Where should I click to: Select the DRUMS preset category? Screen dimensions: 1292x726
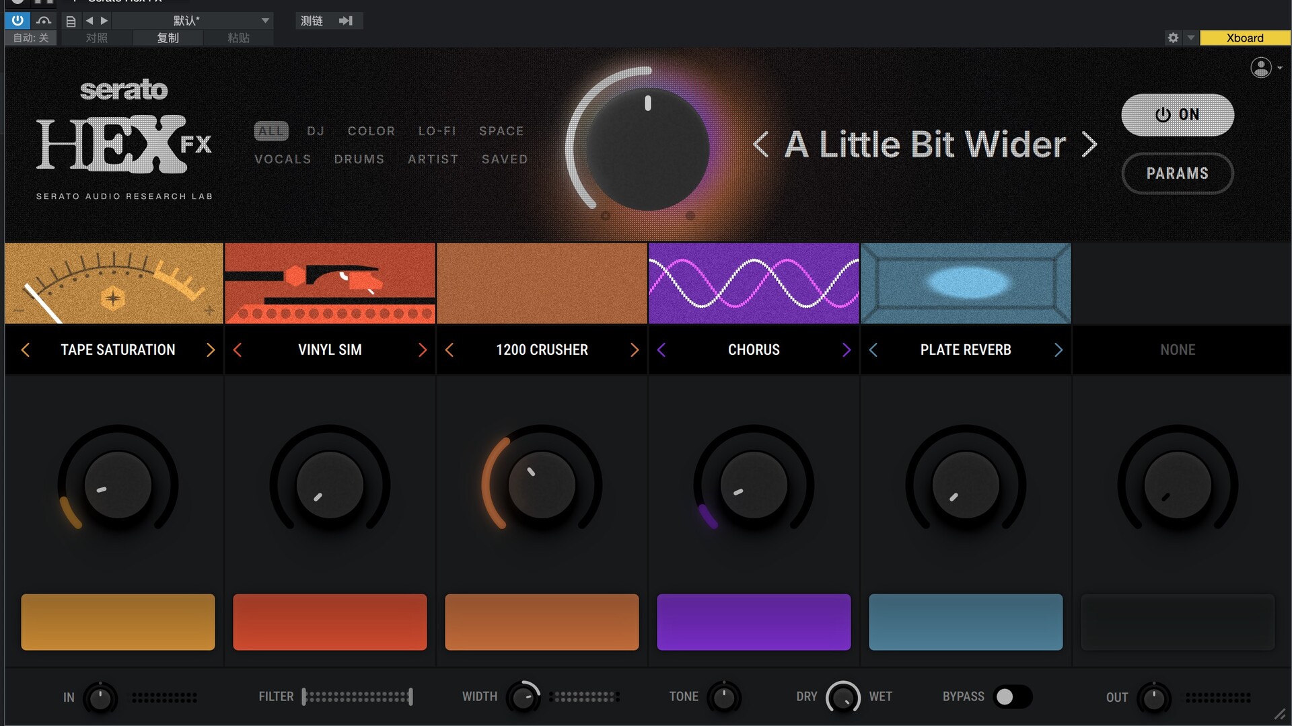pos(359,159)
